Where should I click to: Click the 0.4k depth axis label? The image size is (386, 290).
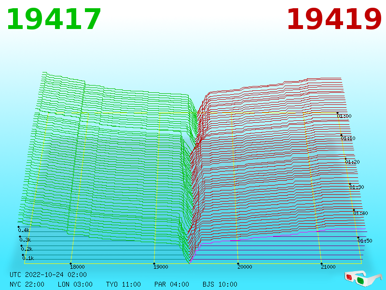coord(24,231)
